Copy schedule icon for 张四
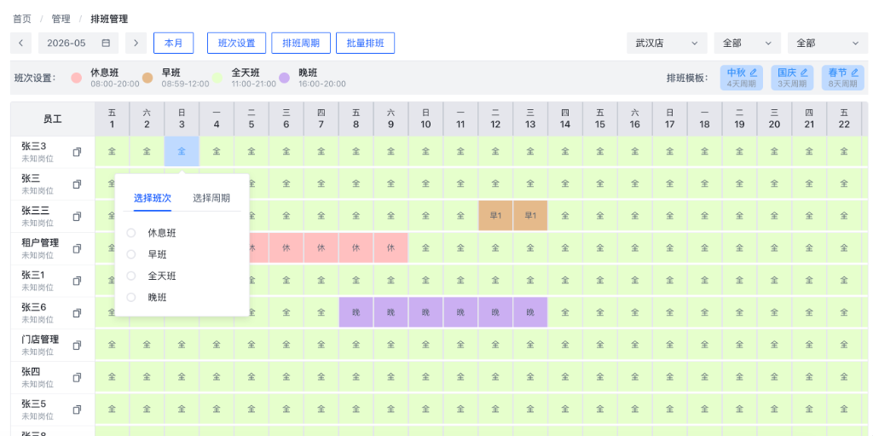Screen dimensions: 873x436 pyautogui.click(x=77, y=377)
